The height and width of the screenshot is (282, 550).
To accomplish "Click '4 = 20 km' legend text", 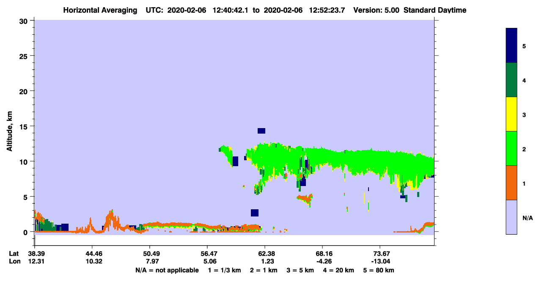I will point(339,270).
